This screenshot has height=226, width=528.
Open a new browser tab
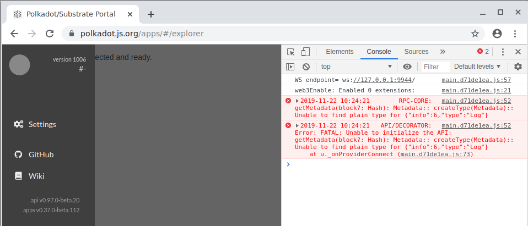151,14
